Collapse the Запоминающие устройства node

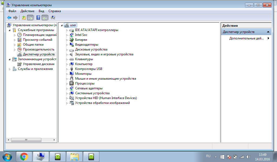pos(9,59)
